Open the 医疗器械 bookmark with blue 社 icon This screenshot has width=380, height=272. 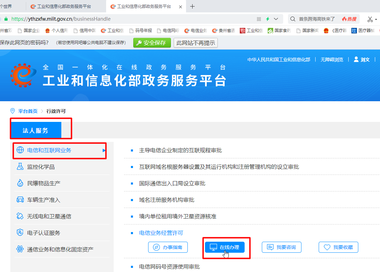pos(363,31)
